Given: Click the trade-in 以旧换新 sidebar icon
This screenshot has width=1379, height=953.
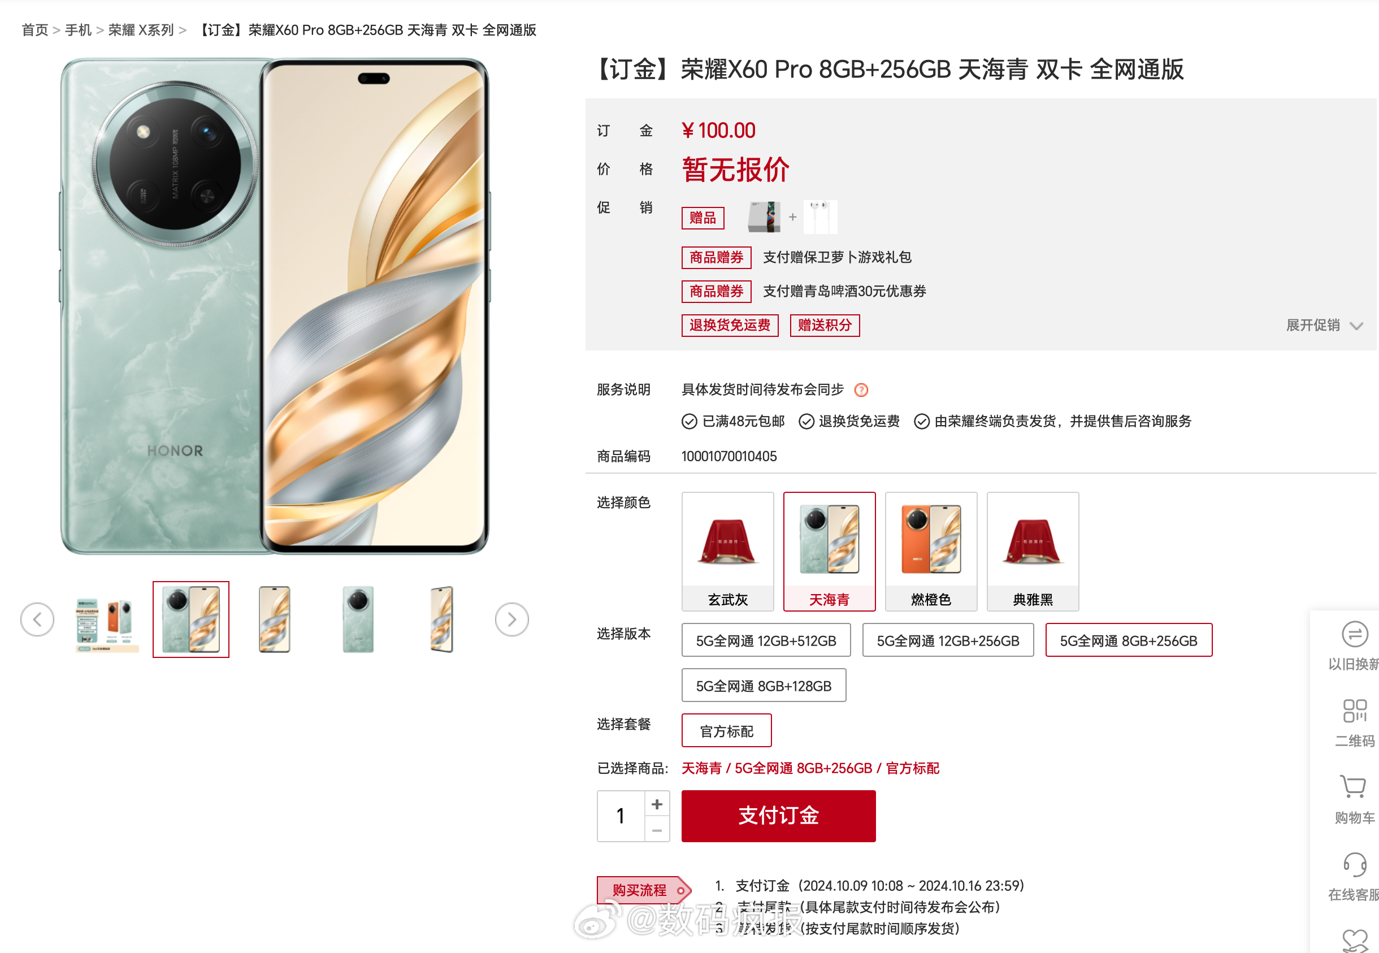Looking at the screenshot, I should click(1354, 634).
